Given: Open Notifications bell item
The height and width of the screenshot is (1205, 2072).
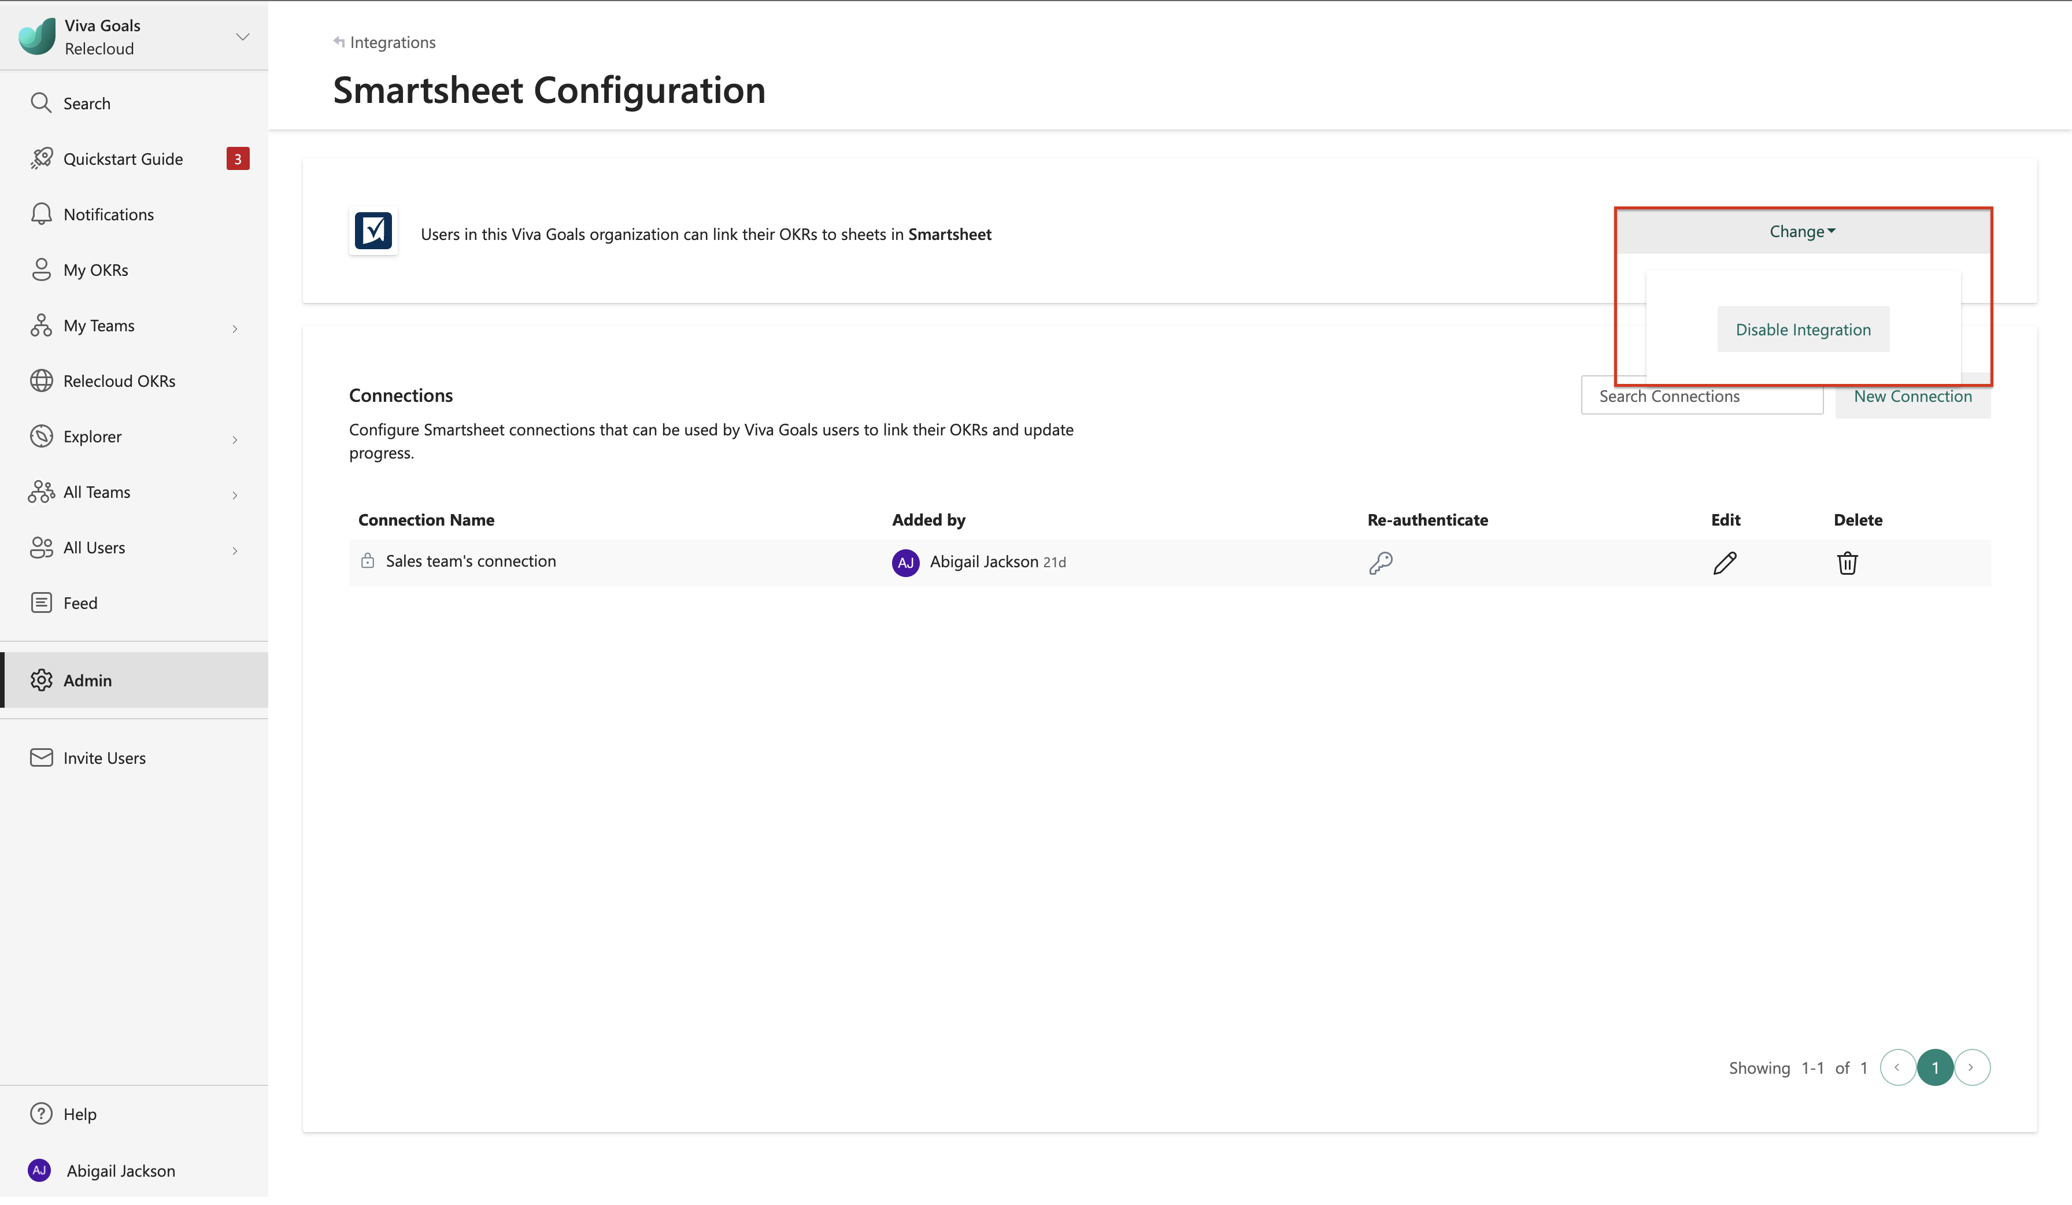Looking at the screenshot, I should pyautogui.click(x=108, y=215).
